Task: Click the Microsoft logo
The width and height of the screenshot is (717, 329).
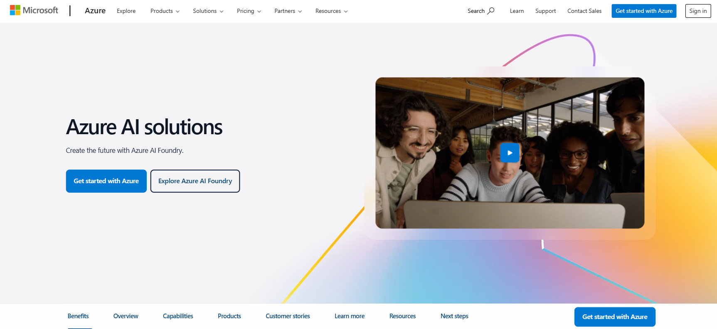Action: 34,10
